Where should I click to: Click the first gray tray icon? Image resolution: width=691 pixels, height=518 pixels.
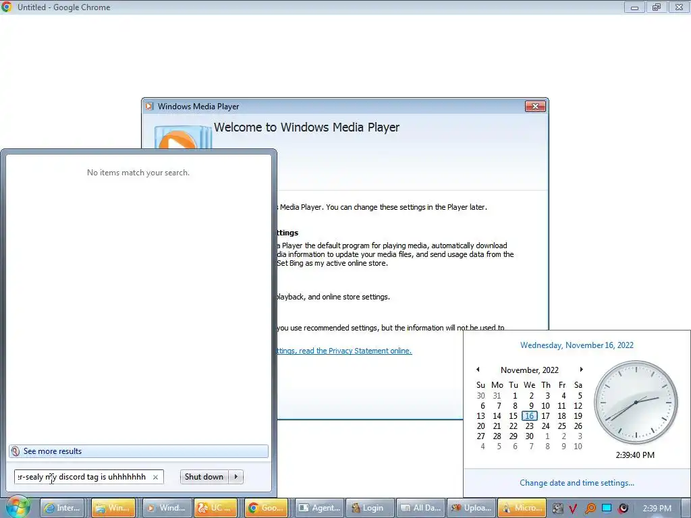[557, 509]
